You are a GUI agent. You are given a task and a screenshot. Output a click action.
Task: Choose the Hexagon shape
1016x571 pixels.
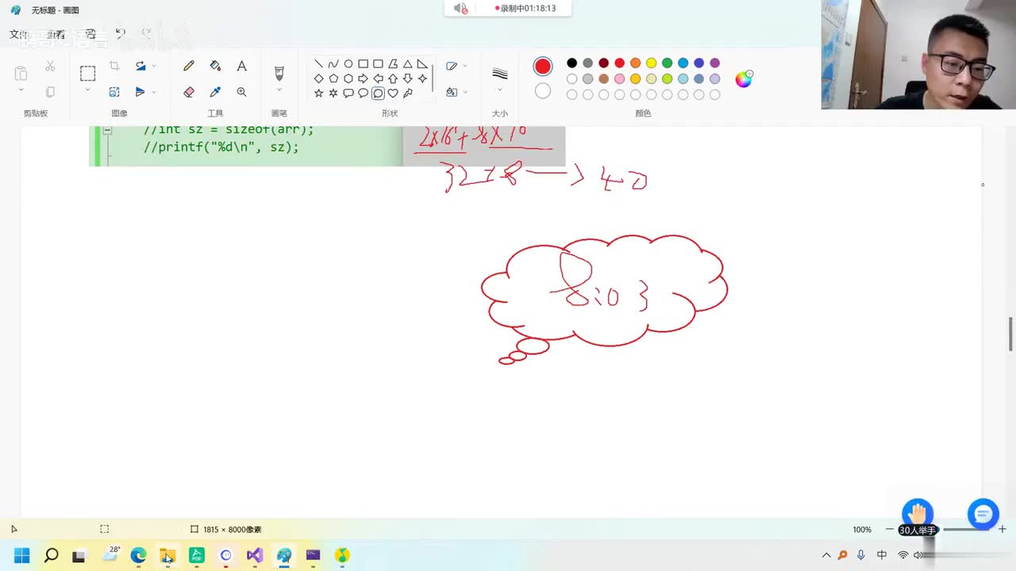point(348,79)
